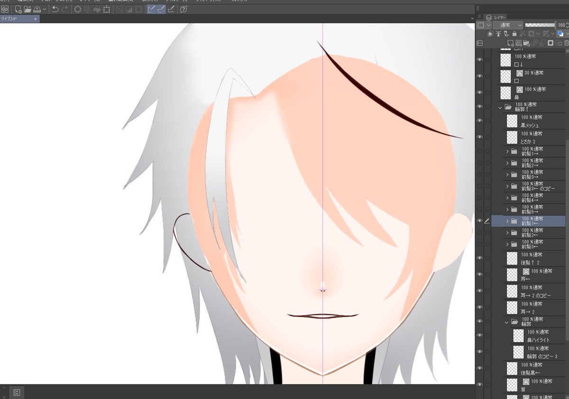The image size is (569, 399).
Task: Open mask enable options dropdown arrow
Action: [x=538, y=34]
